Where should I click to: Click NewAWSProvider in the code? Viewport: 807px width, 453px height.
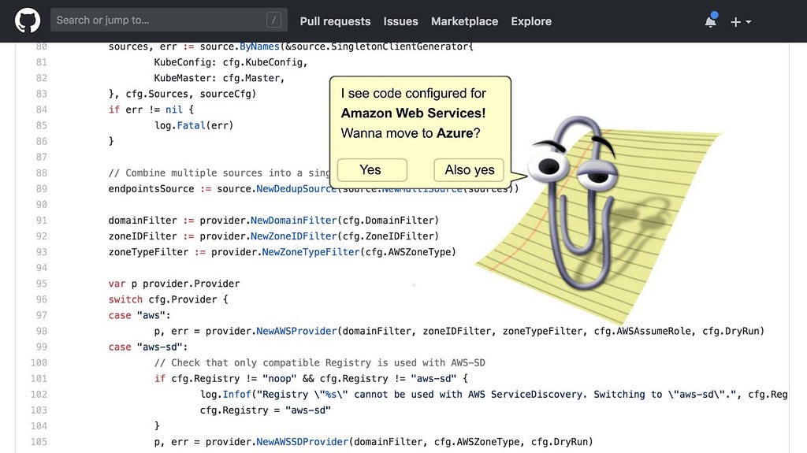point(296,331)
